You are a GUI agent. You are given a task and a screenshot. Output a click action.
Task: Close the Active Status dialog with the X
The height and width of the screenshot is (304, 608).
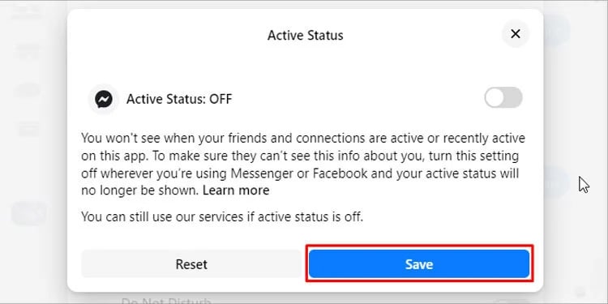pos(516,34)
